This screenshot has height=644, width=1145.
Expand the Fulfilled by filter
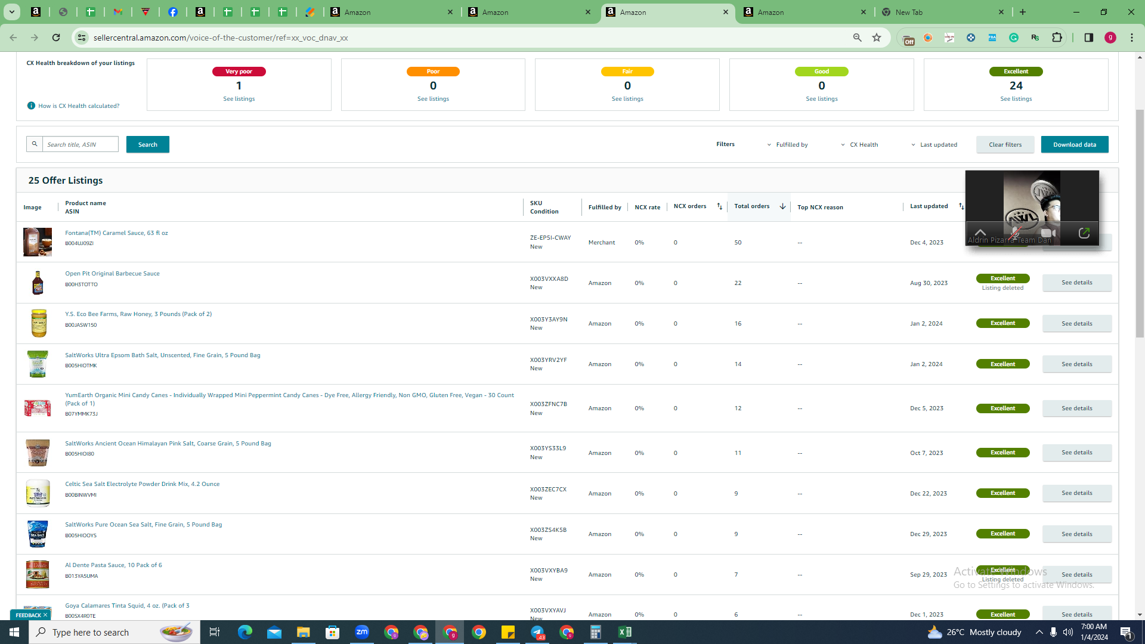point(787,144)
